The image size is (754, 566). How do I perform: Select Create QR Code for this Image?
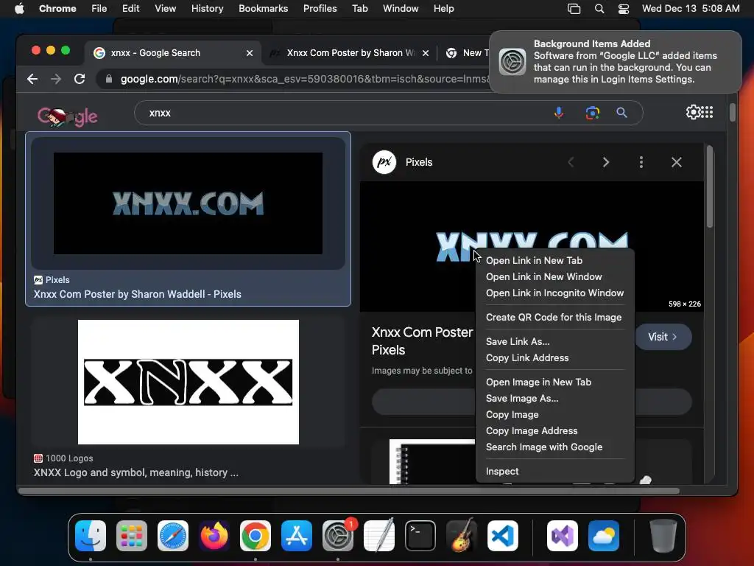[555, 317]
